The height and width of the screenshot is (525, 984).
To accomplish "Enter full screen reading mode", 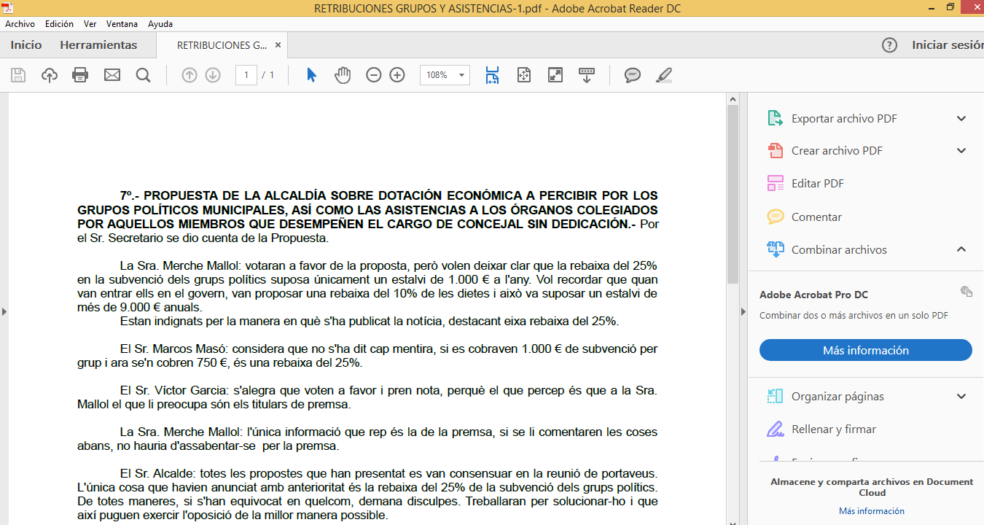I will pyautogui.click(x=555, y=75).
